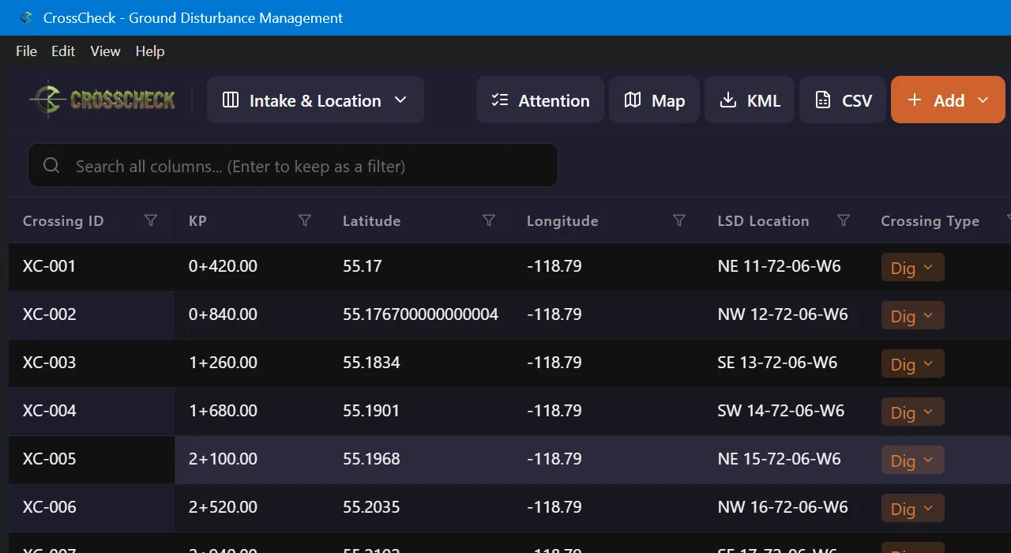Open the View menu
The width and height of the screenshot is (1011, 553).
[x=105, y=51]
